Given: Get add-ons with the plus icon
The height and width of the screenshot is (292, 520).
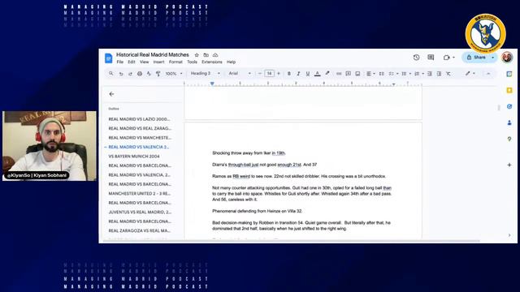Looking at the screenshot, I should [x=509, y=165].
